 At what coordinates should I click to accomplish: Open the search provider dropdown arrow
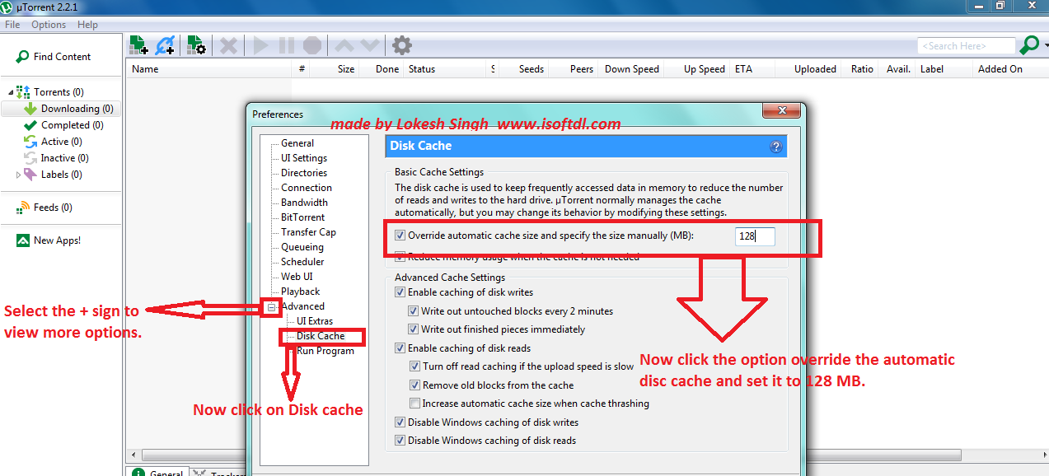point(1045,45)
